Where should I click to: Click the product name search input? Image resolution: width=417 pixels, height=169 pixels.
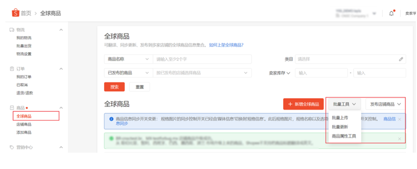pyautogui.click(x=202, y=59)
